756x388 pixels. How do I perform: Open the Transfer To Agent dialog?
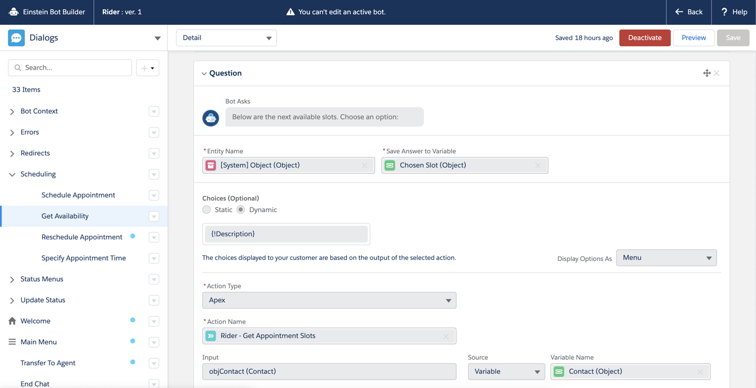pos(48,363)
